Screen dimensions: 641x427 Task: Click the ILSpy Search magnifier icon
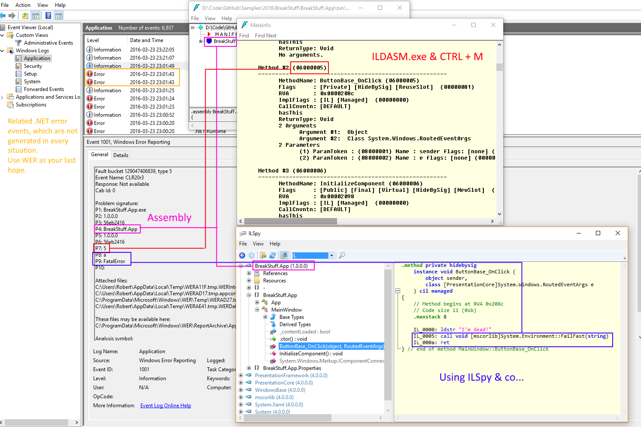[x=342, y=255]
